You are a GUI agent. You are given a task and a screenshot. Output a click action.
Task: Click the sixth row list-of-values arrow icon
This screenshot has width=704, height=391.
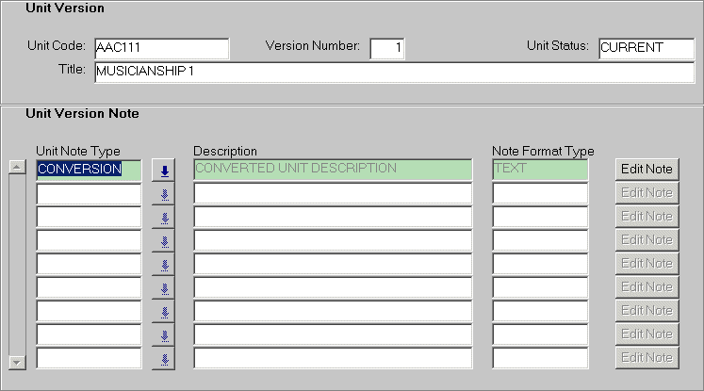(x=164, y=288)
